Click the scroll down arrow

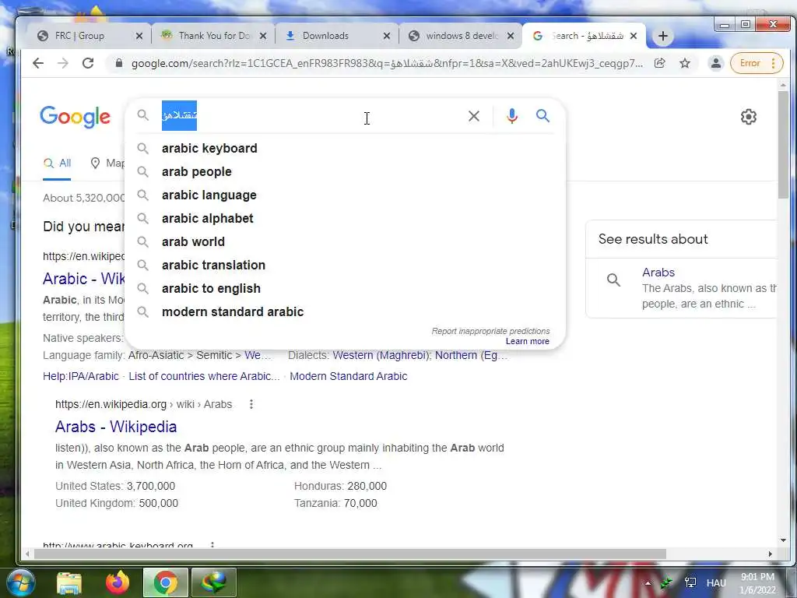point(783,540)
